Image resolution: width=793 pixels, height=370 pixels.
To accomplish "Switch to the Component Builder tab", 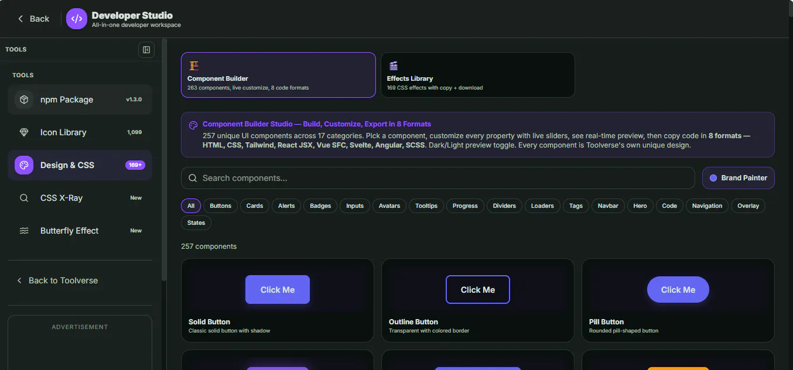I will 278,75.
